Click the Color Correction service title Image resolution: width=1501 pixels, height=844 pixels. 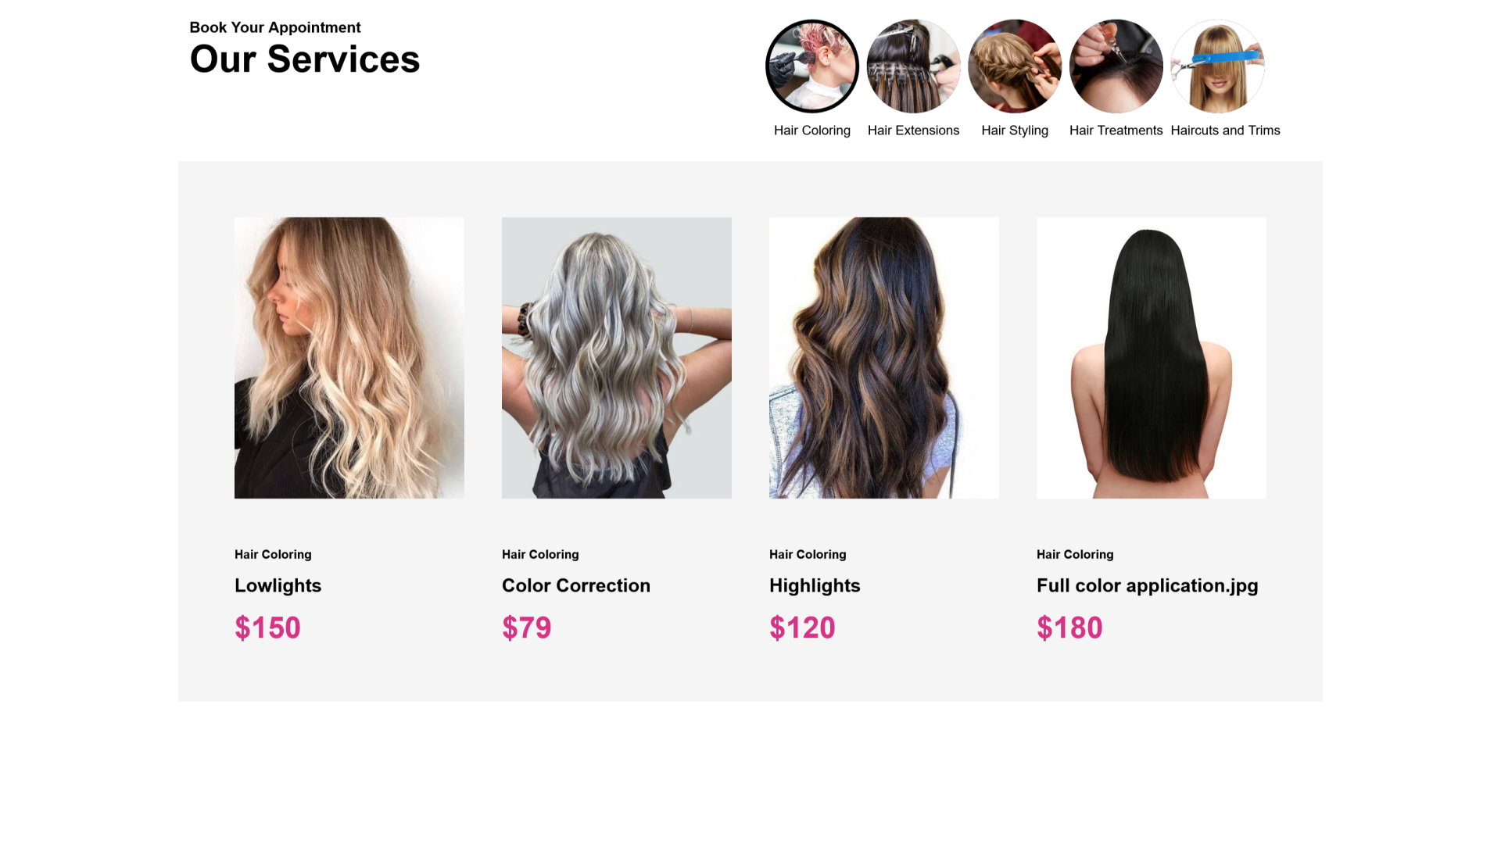pyautogui.click(x=576, y=586)
